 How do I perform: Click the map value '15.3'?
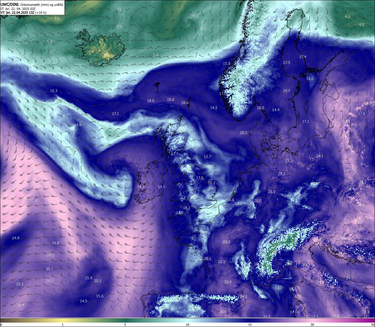54,91
